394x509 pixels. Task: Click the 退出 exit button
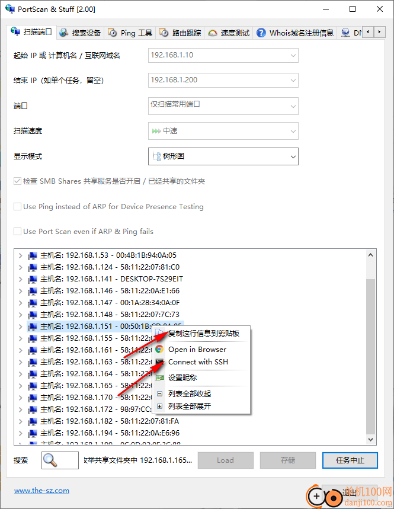click(350, 493)
